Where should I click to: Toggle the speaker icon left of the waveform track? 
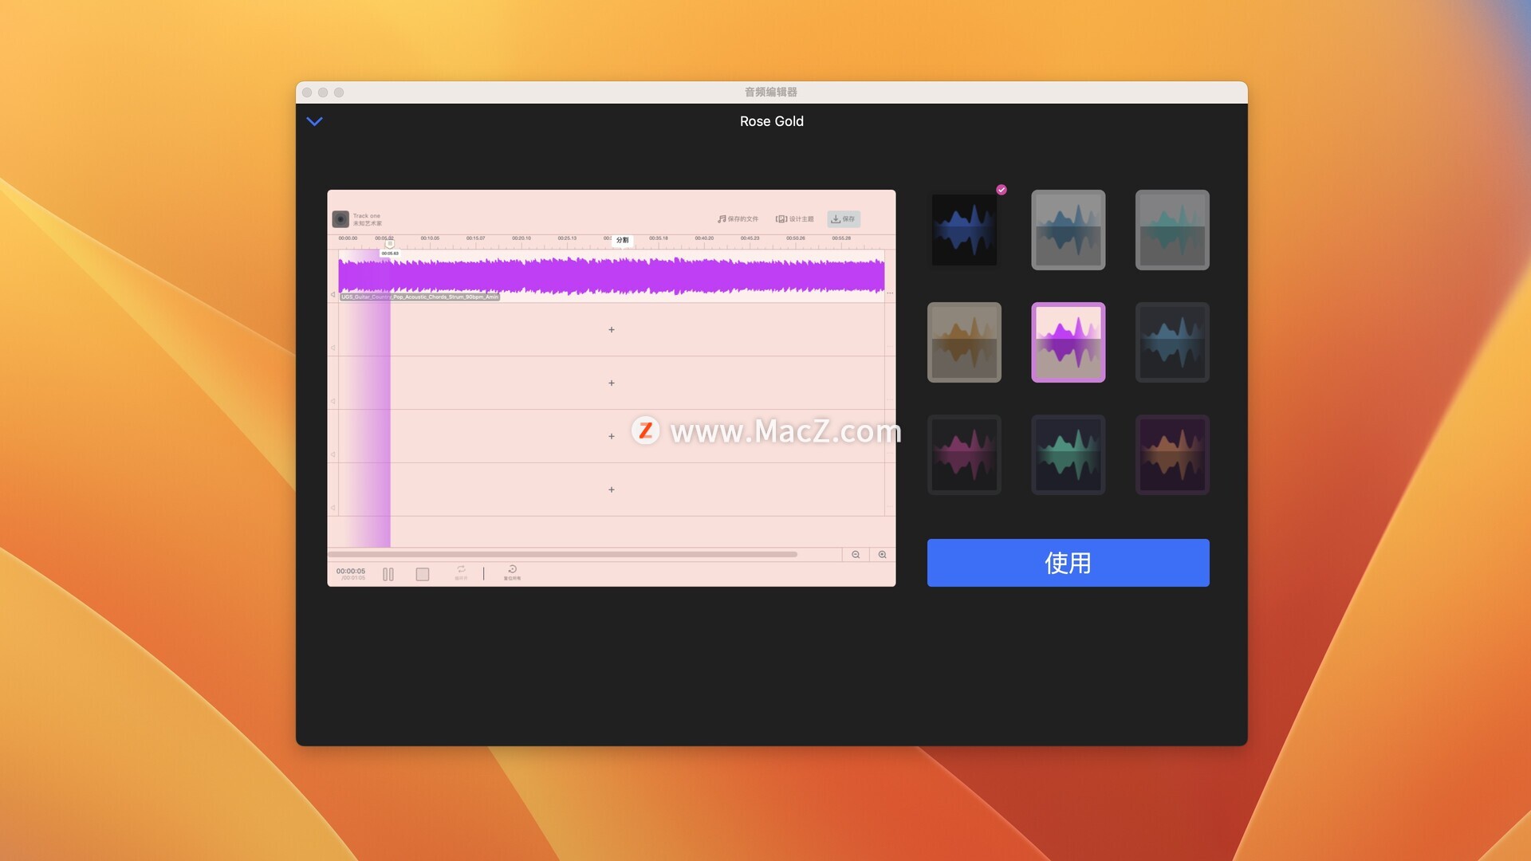(x=333, y=294)
